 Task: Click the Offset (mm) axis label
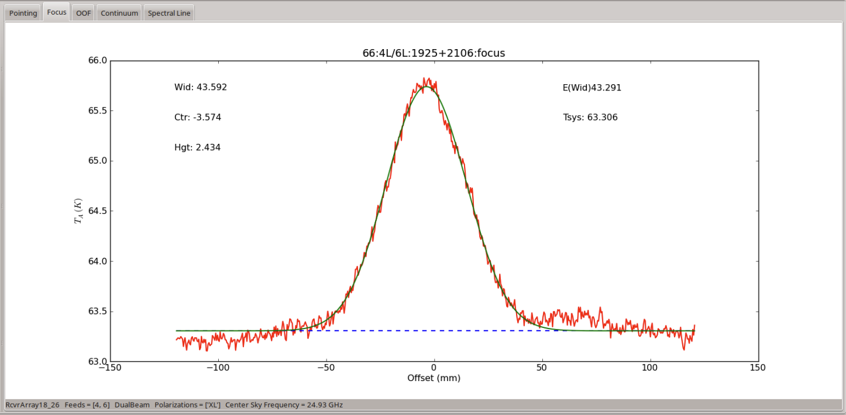[434, 378]
